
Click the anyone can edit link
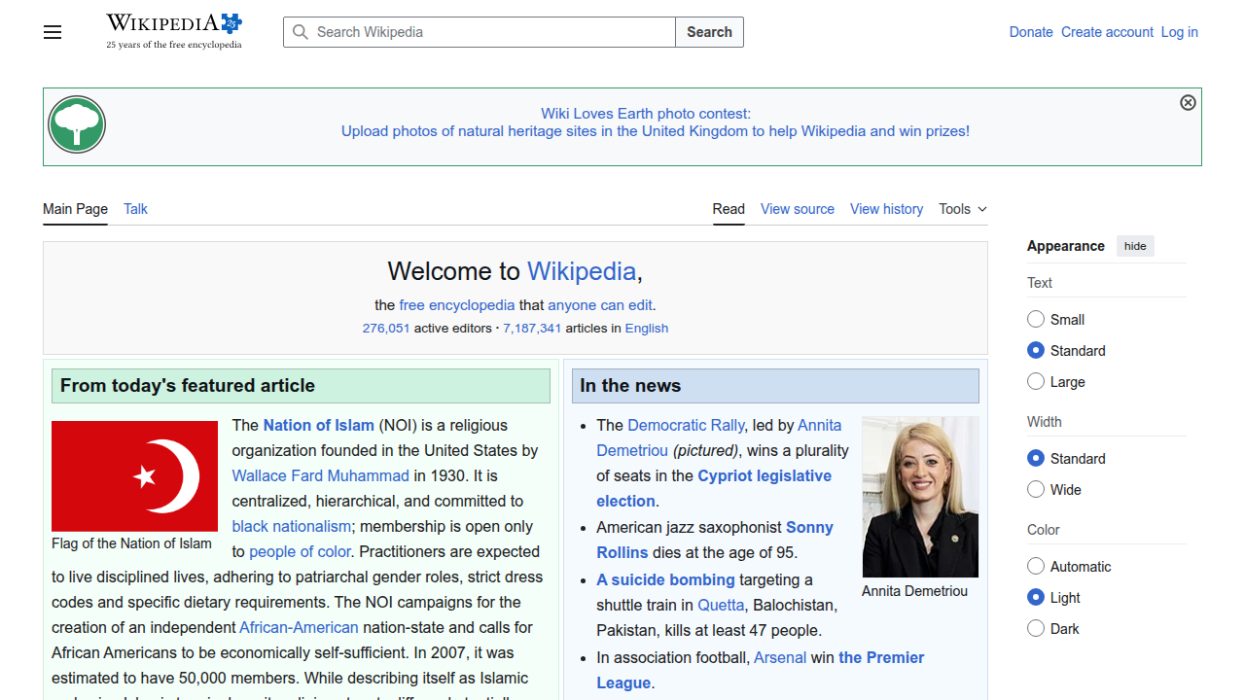[600, 304]
